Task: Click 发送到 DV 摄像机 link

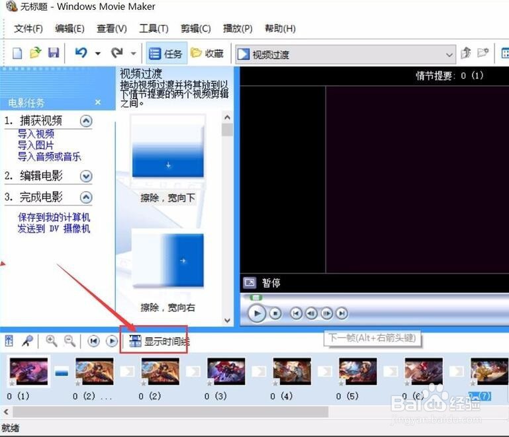Action: tap(54, 229)
